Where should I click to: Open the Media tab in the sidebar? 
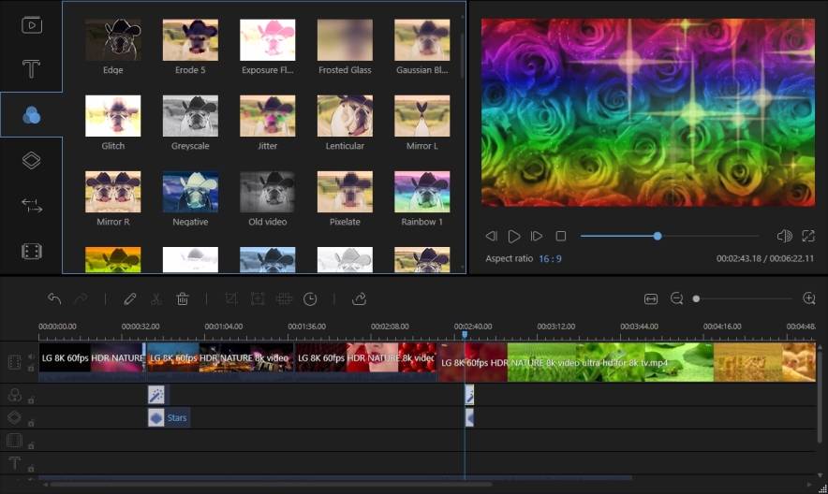pos(32,25)
